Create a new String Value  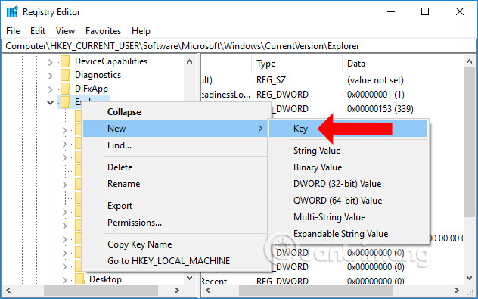tap(348, 151)
